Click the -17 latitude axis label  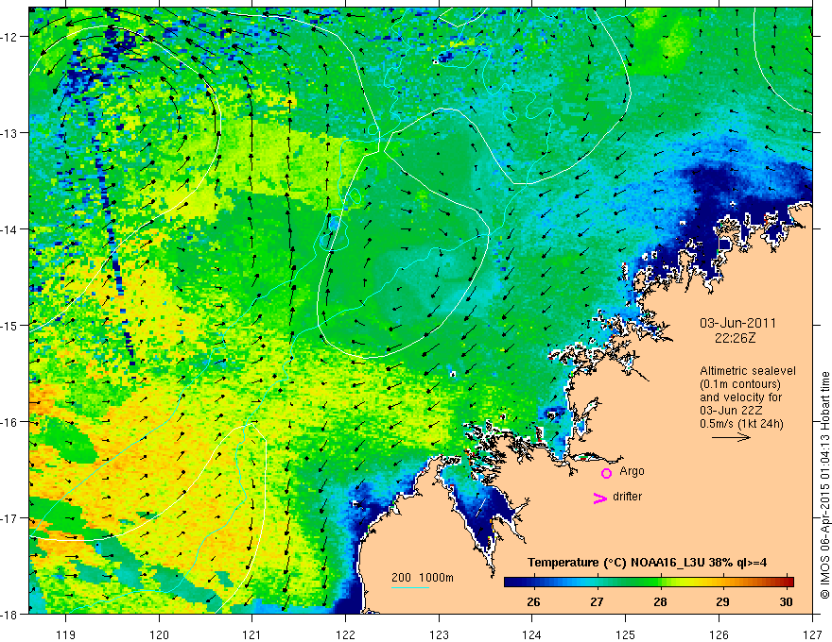coord(10,518)
